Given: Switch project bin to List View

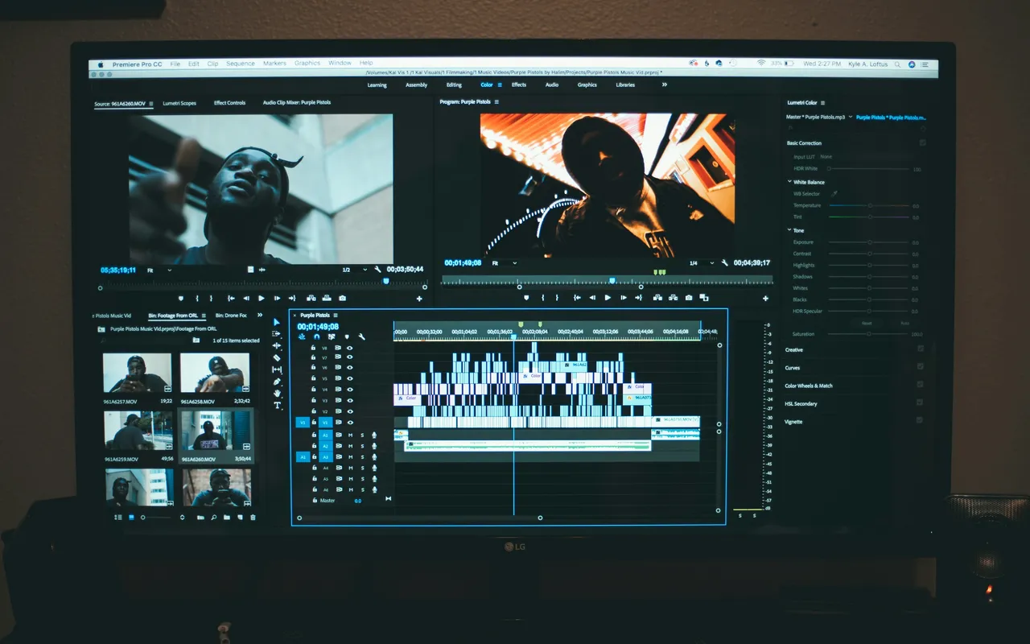Looking at the screenshot, I should (118, 517).
